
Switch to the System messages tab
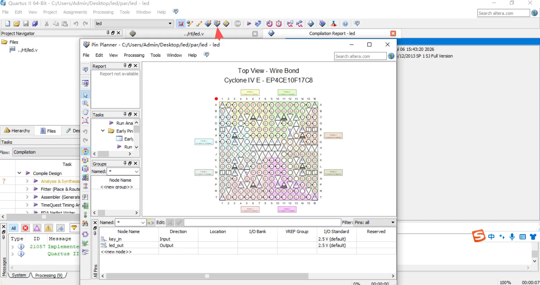pos(19,275)
